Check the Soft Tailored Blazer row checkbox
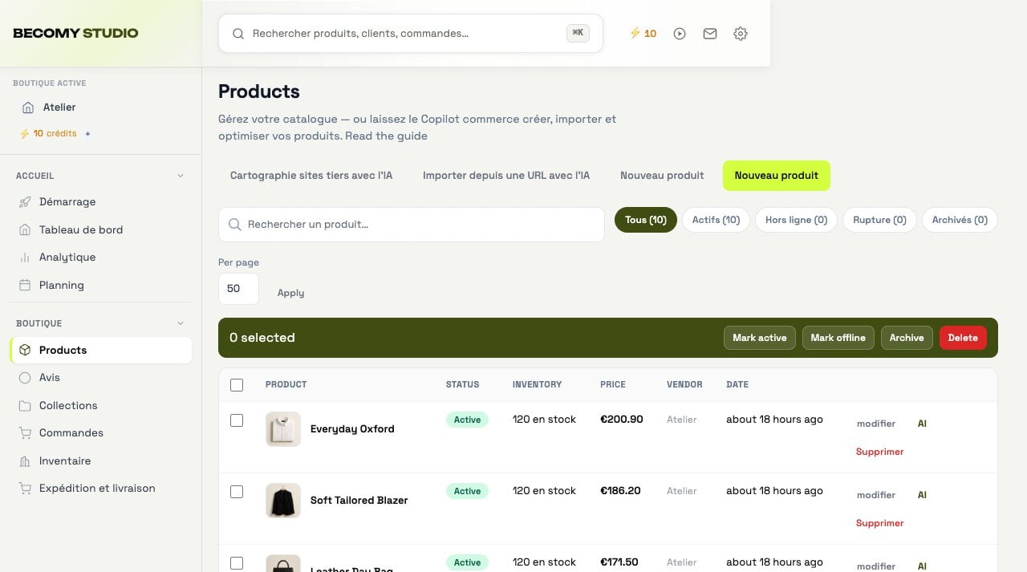1027x572 pixels. coord(237,492)
